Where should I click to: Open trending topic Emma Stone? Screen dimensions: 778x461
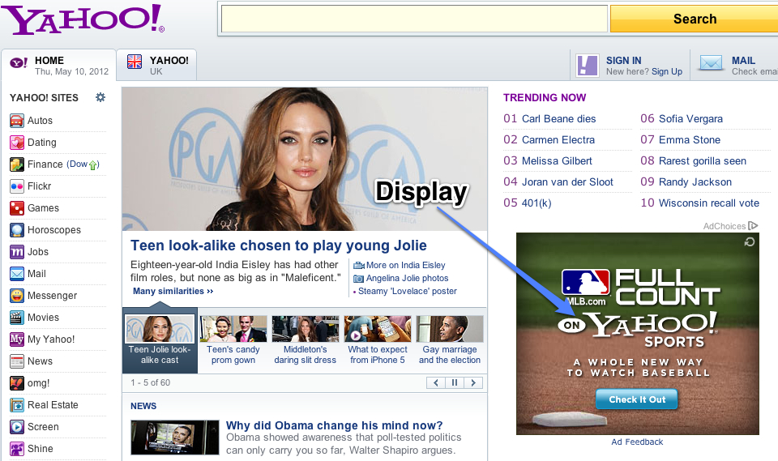point(690,140)
